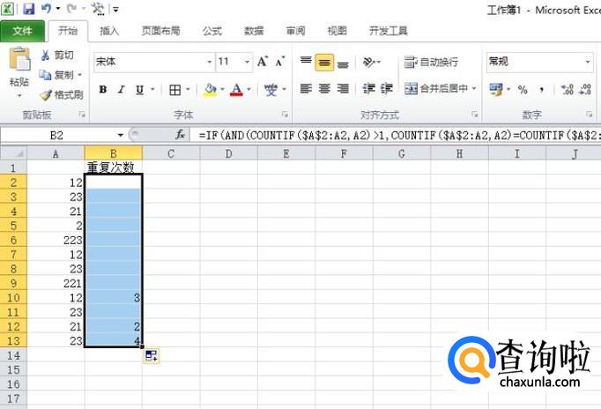The width and height of the screenshot is (601, 409).
Task: Click the decrease indent icon
Action: (368, 89)
